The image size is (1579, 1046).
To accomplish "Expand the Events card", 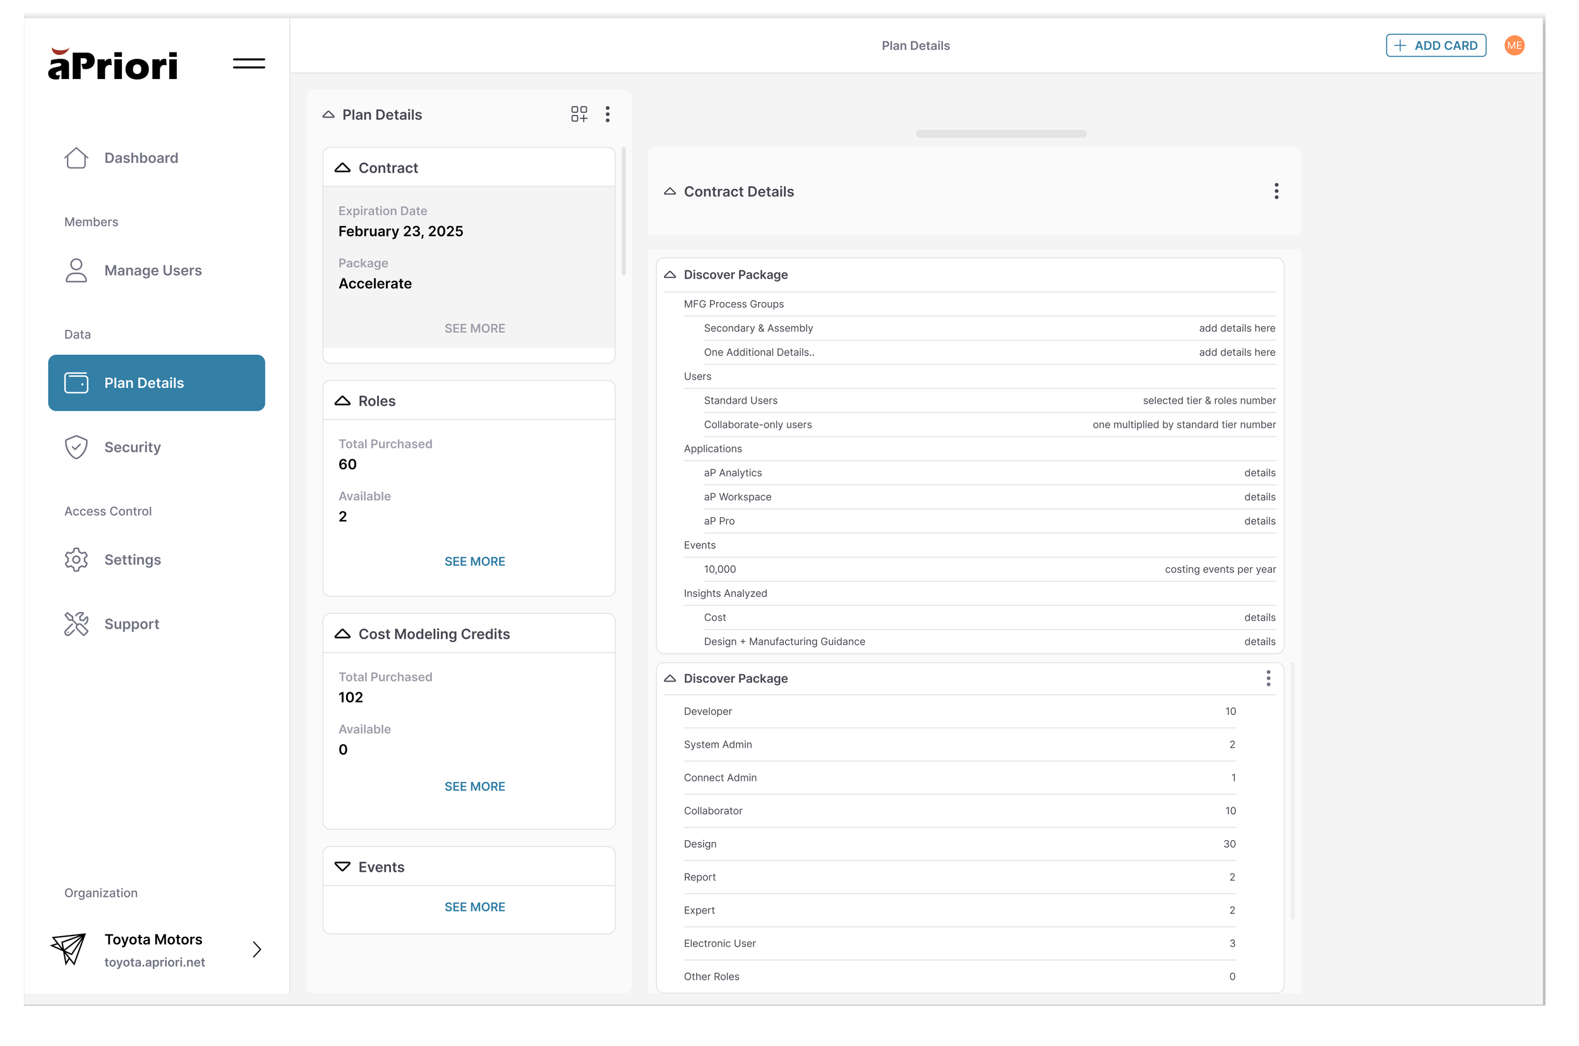I will pos(342,867).
